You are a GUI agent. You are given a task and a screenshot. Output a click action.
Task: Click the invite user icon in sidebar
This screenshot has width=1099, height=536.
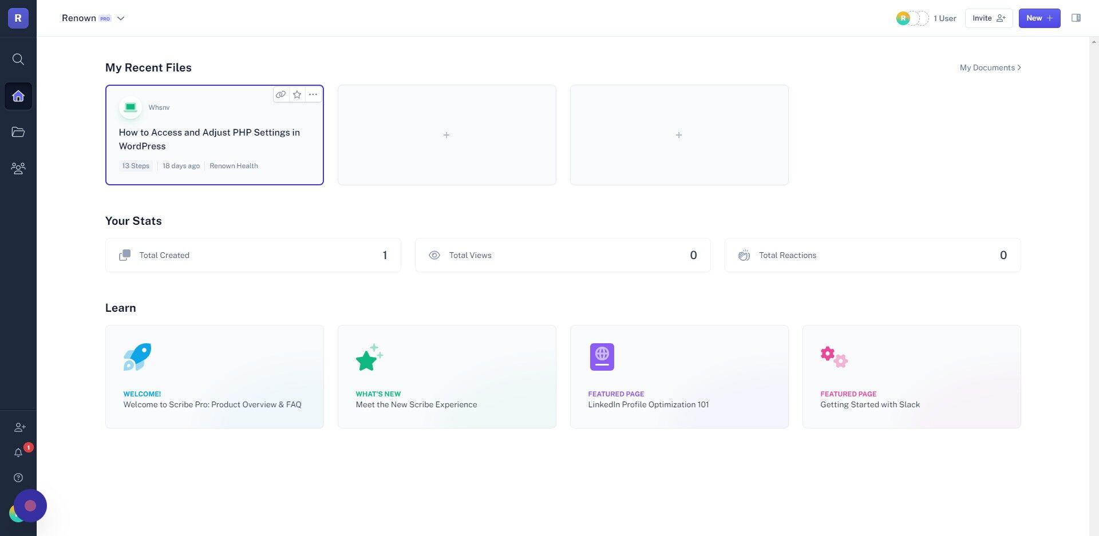click(x=20, y=427)
